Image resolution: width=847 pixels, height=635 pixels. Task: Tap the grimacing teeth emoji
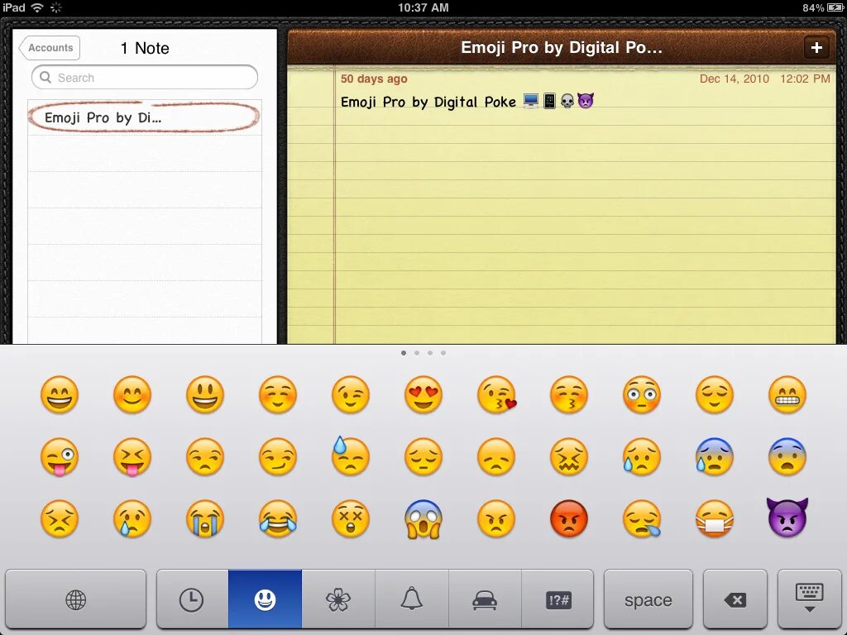tap(787, 394)
